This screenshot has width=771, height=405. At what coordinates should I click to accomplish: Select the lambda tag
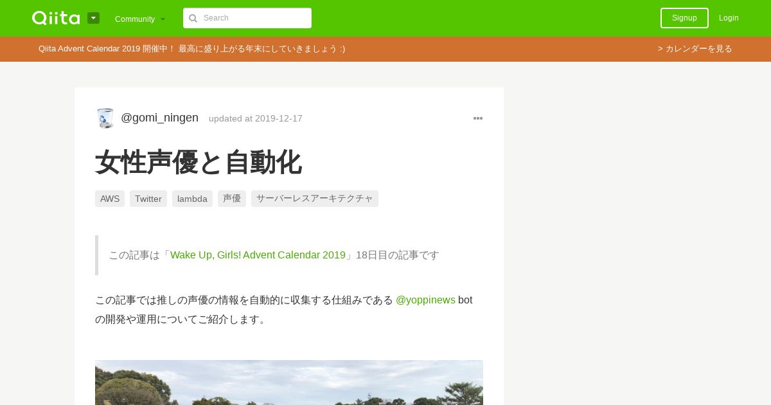pos(192,199)
